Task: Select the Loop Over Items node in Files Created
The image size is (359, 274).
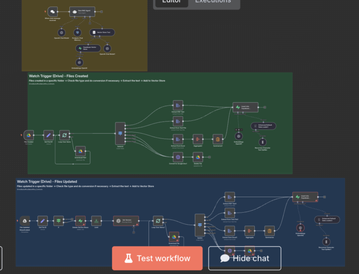Action: (x=64, y=135)
